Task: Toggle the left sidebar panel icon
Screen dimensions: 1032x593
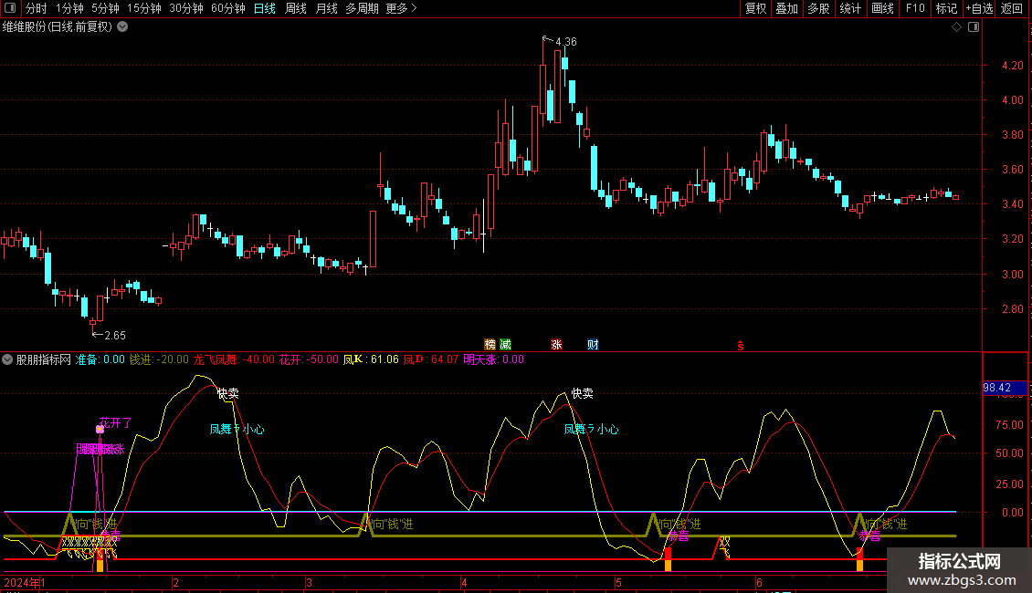Action: (9, 8)
